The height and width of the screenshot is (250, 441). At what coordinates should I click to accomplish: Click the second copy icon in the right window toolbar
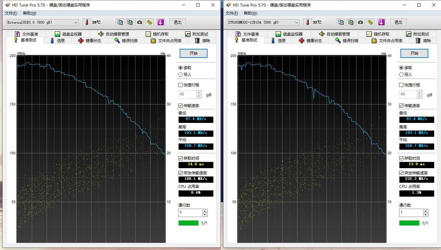[351, 22]
